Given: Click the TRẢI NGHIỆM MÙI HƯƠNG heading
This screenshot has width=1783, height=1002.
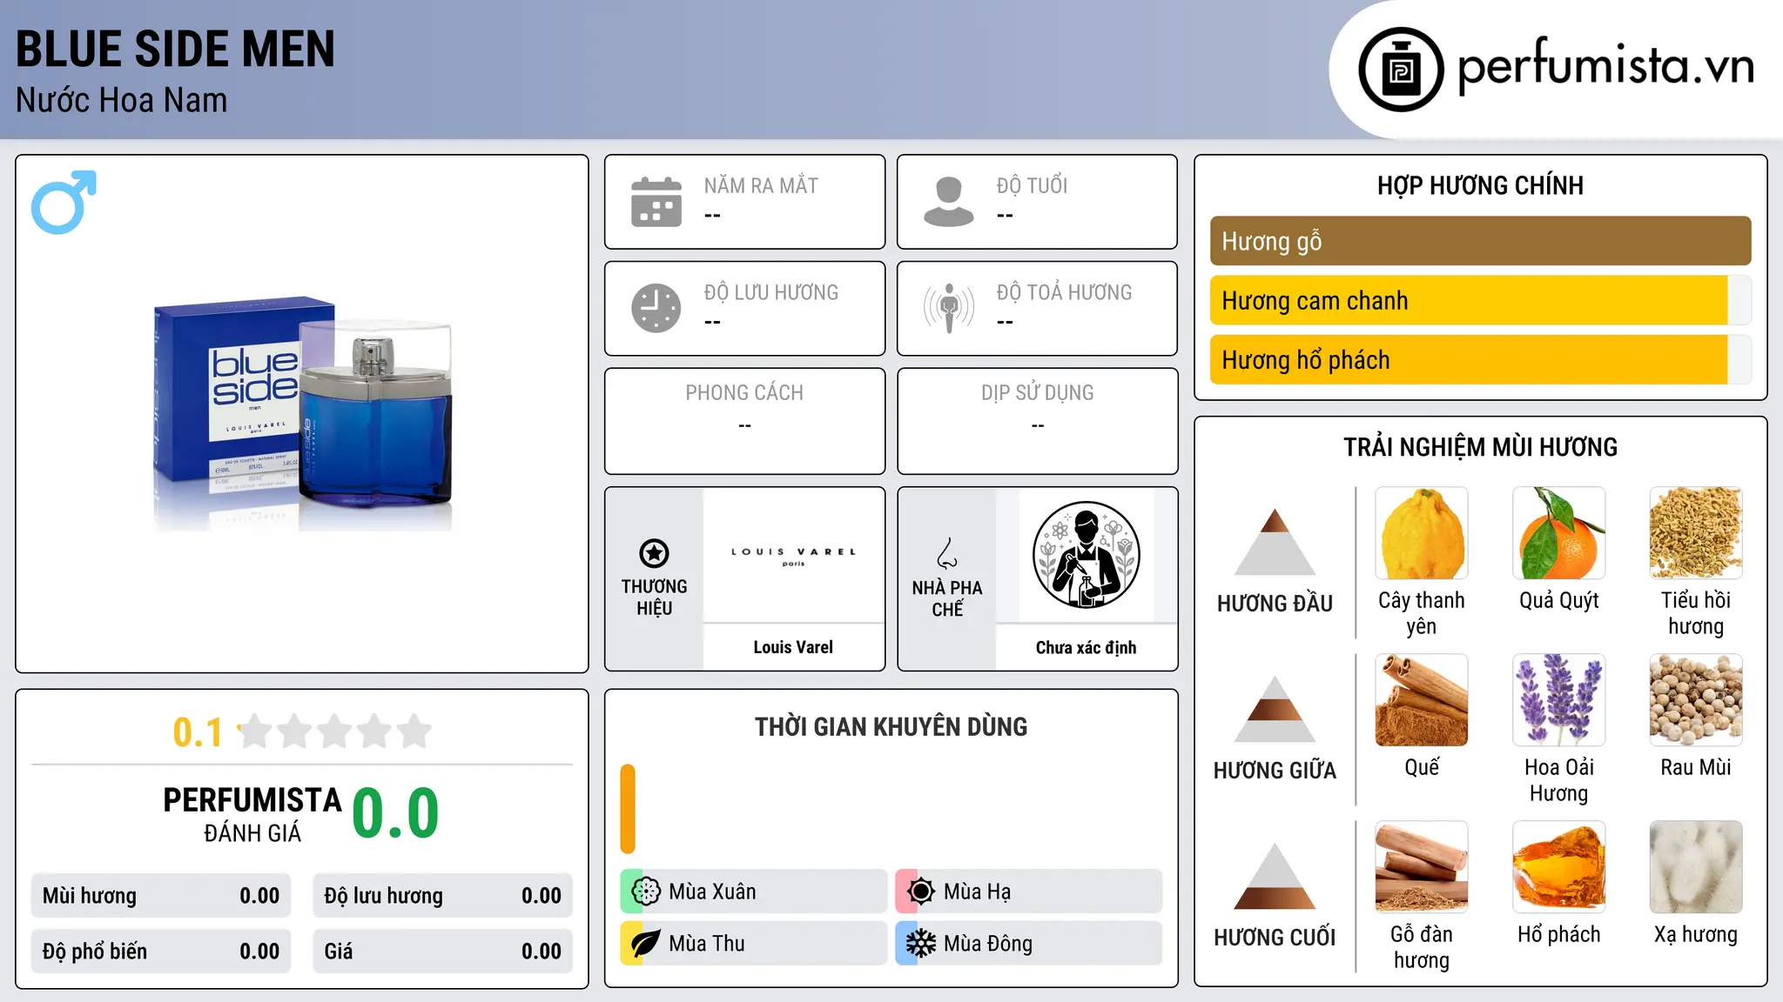Looking at the screenshot, I should click(1480, 447).
